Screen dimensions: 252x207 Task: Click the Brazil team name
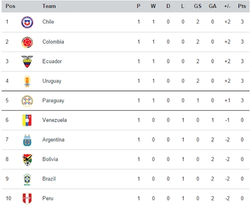pos(49,179)
